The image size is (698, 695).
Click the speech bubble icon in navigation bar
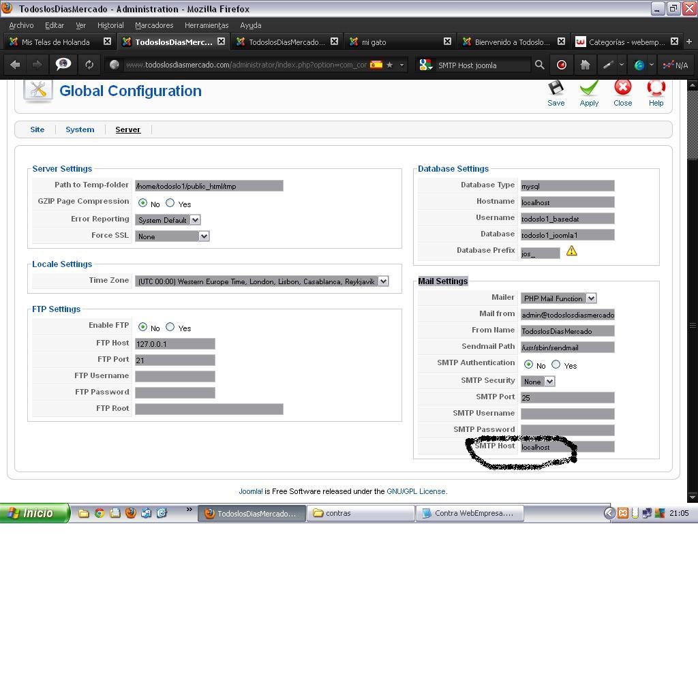(63, 65)
